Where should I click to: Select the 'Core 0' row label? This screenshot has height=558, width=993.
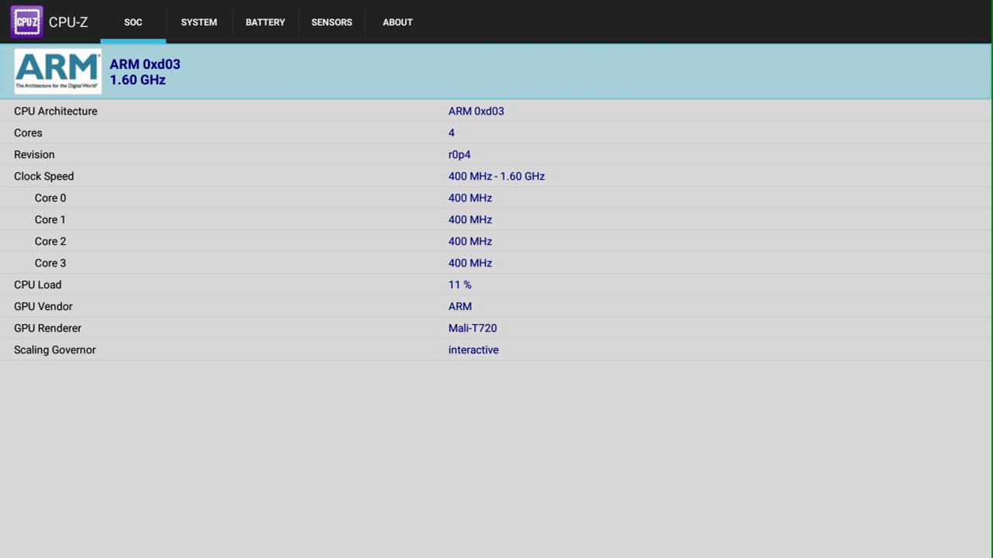(x=50, y=198)
